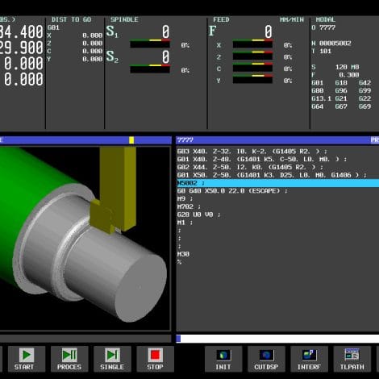Click the '%' end-of-program line
The image size is (379, 379).
pos(179,262)
